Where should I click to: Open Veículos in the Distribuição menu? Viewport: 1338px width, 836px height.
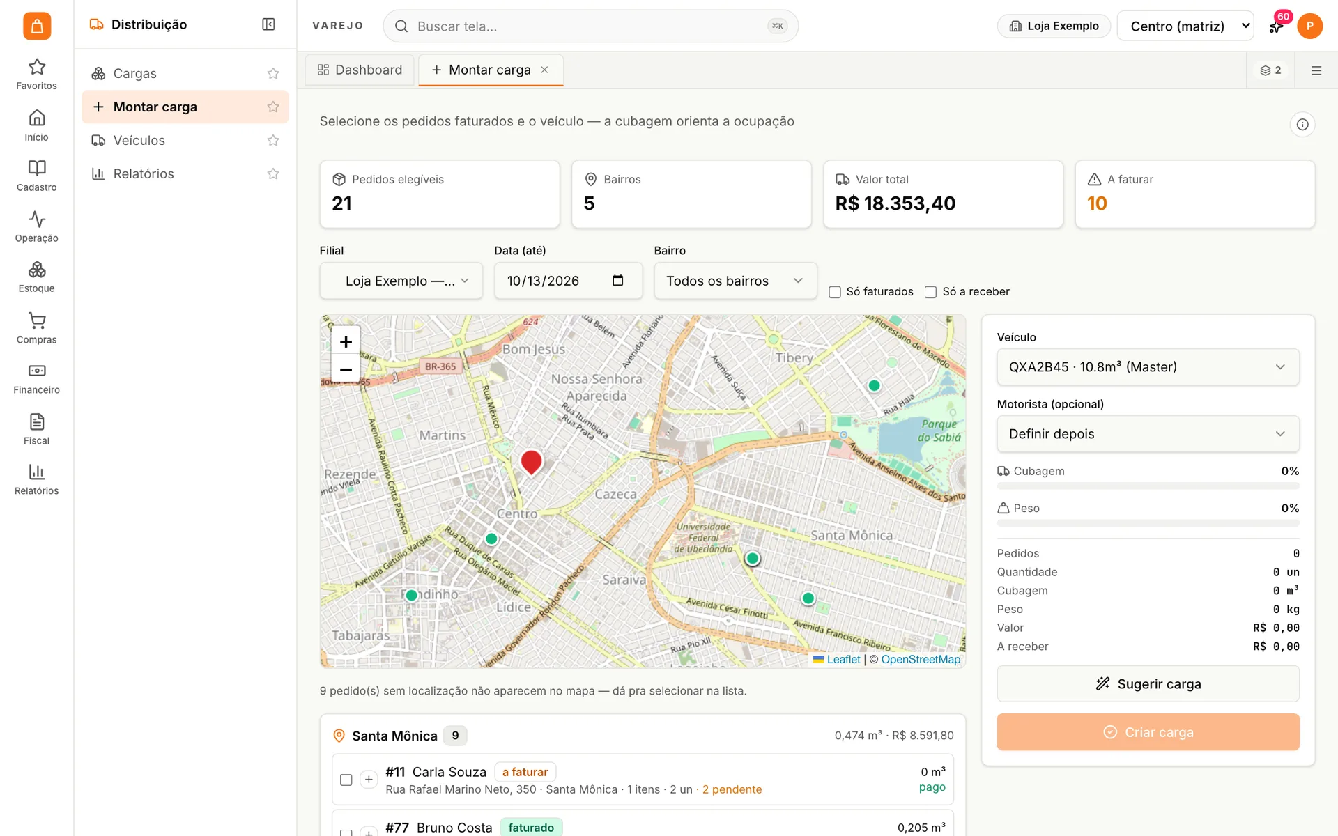click(x=185, y=140)
